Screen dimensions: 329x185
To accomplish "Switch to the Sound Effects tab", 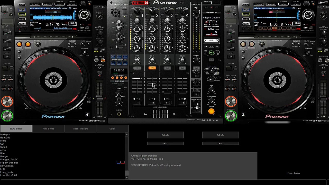I will (16, 129).
